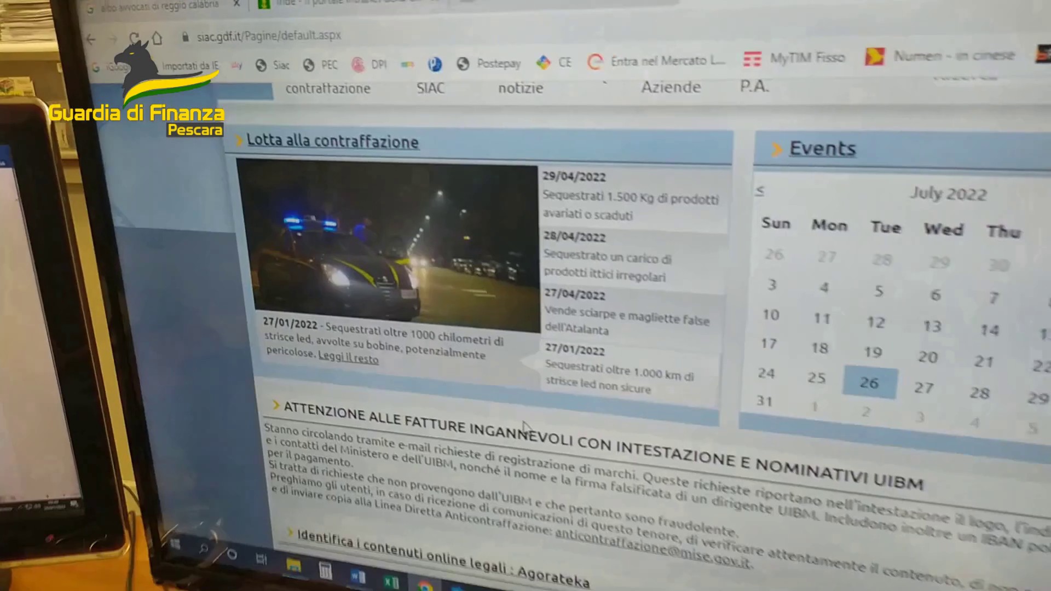The image size is (1051, 591).
Task: Open Calculator from the taskbar
Action: [x=325, y=571]
